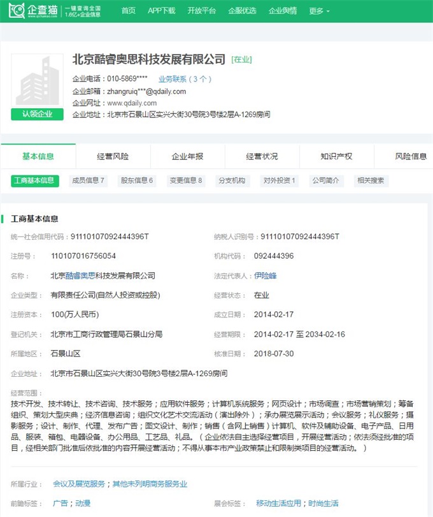433x517 pixels.
Task: Jump to 成员信息 7 section
Action: [x=88, y=180]
